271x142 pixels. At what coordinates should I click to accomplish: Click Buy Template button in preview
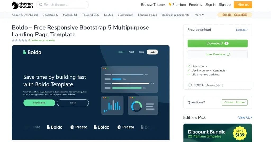[39, 103]
